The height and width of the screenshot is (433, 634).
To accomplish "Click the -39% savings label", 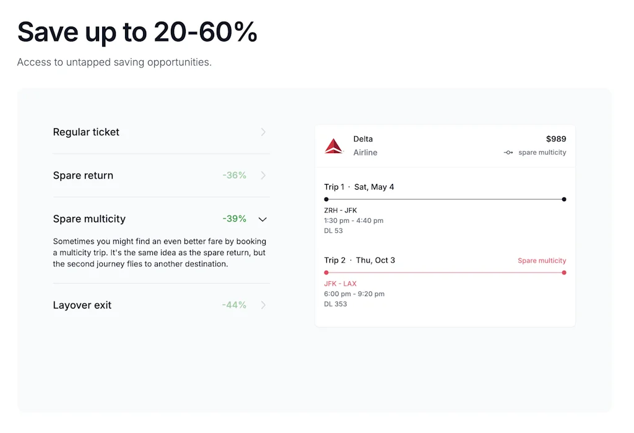I will pyautogui.click(x=234, y=219).
